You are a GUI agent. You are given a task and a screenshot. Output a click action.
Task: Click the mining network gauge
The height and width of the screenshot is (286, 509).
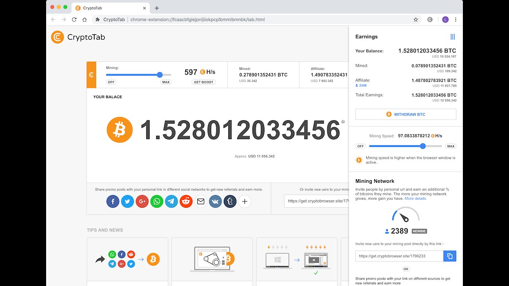coord(406,215)
